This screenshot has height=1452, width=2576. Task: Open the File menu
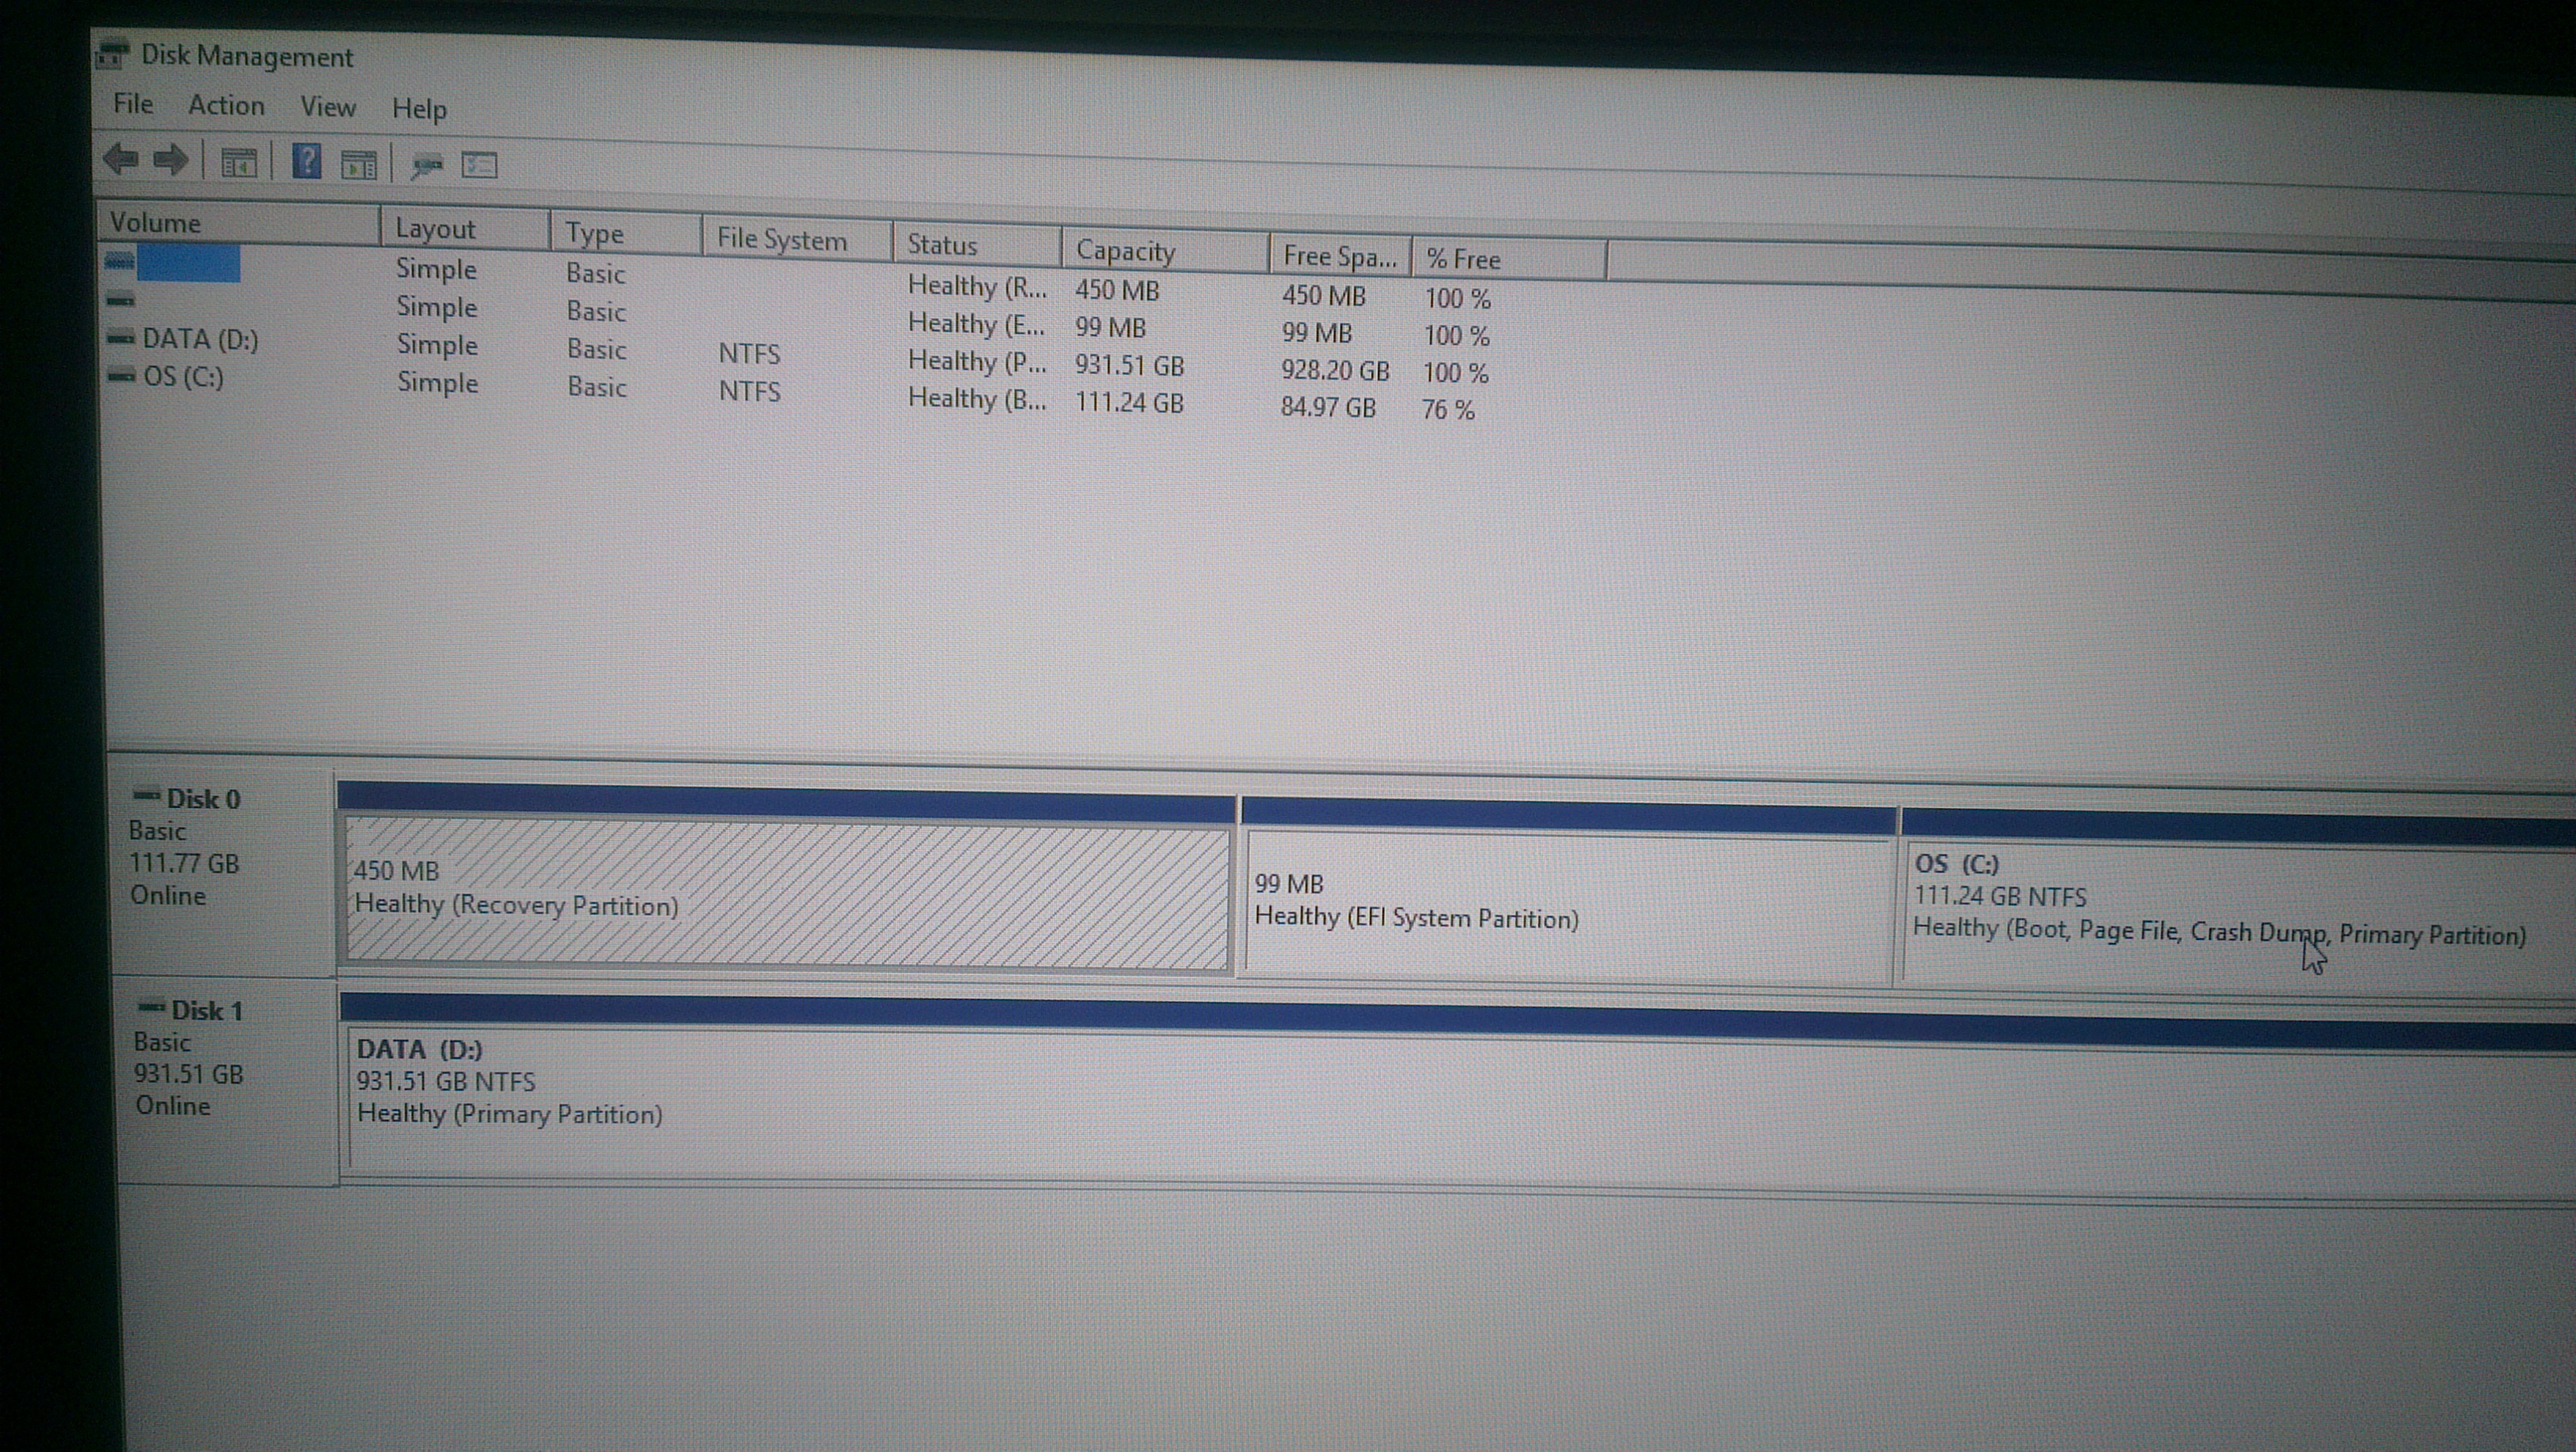133,104
